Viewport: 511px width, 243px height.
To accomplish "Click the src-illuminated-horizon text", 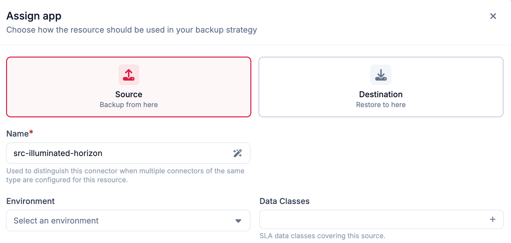I will tap(58, 153).
